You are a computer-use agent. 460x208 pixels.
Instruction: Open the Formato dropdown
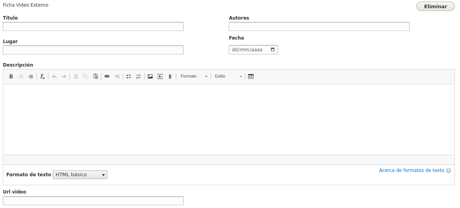(x=194, y=76)
